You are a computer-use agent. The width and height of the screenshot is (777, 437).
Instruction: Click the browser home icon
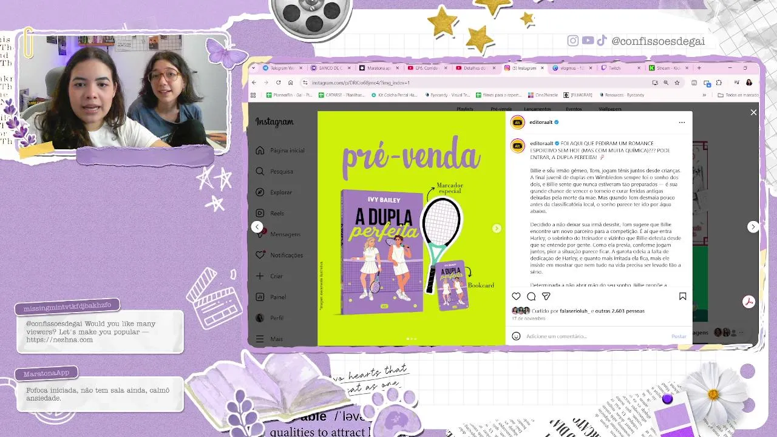[x=290, y=83]
